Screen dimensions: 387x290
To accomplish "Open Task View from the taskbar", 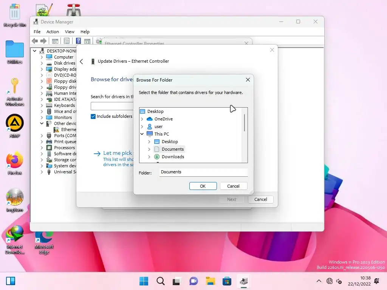I will pyautogui.click(x=176, y=281).
